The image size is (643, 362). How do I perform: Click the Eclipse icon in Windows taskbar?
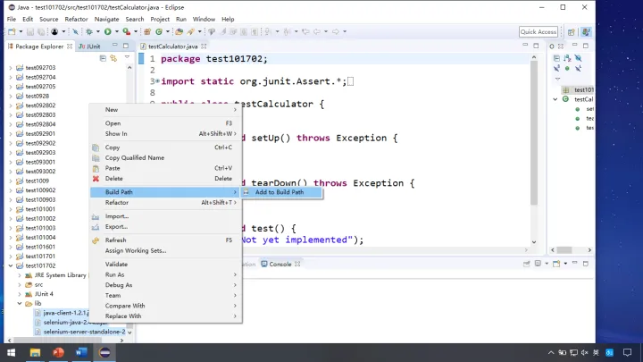pos(104,352)
